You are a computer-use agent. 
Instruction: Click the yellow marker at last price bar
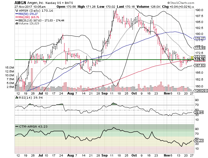tap(192, 58)
